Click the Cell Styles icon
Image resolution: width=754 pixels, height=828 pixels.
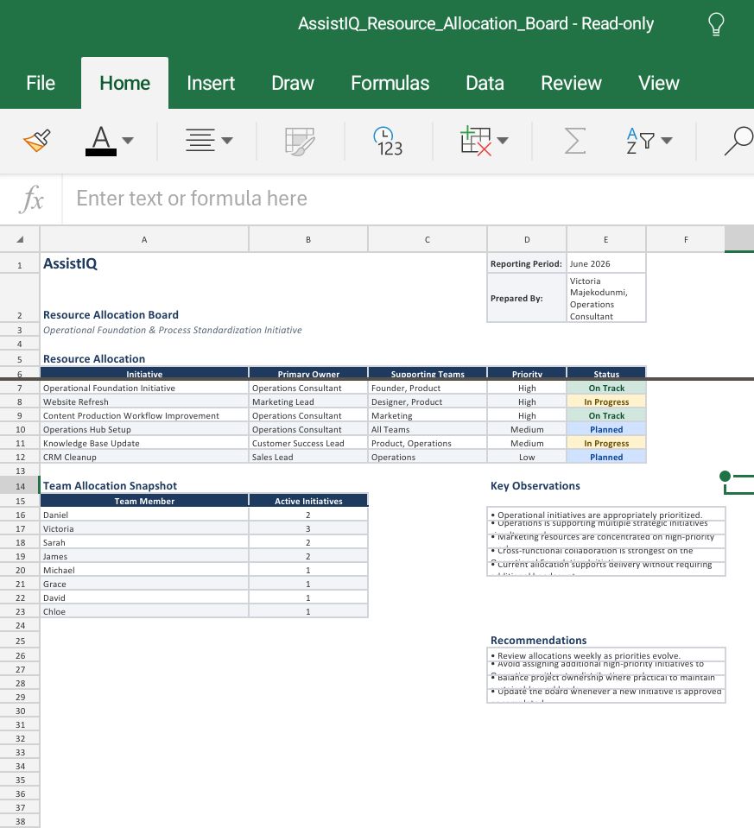300,141
